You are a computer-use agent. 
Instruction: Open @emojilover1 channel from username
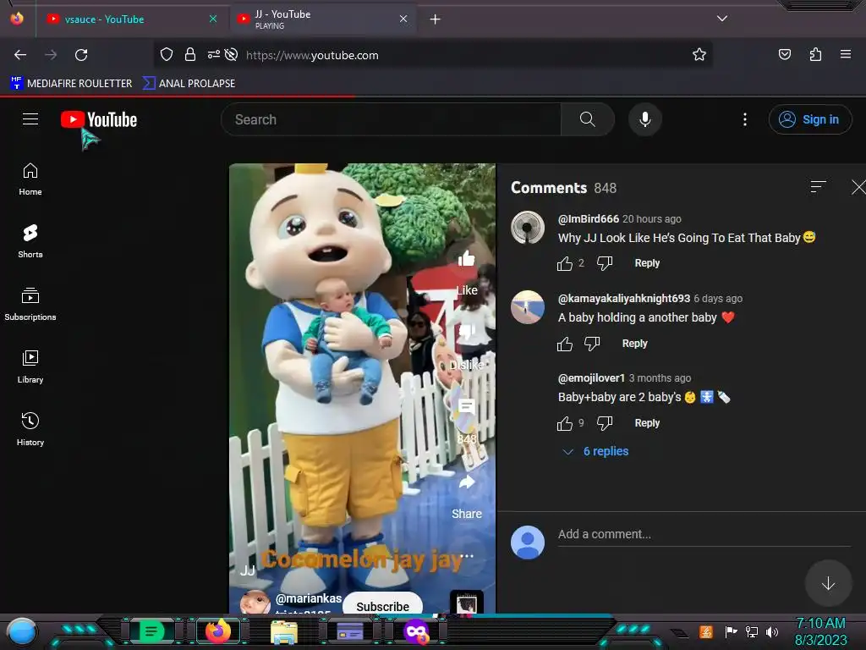pos(591,378)
